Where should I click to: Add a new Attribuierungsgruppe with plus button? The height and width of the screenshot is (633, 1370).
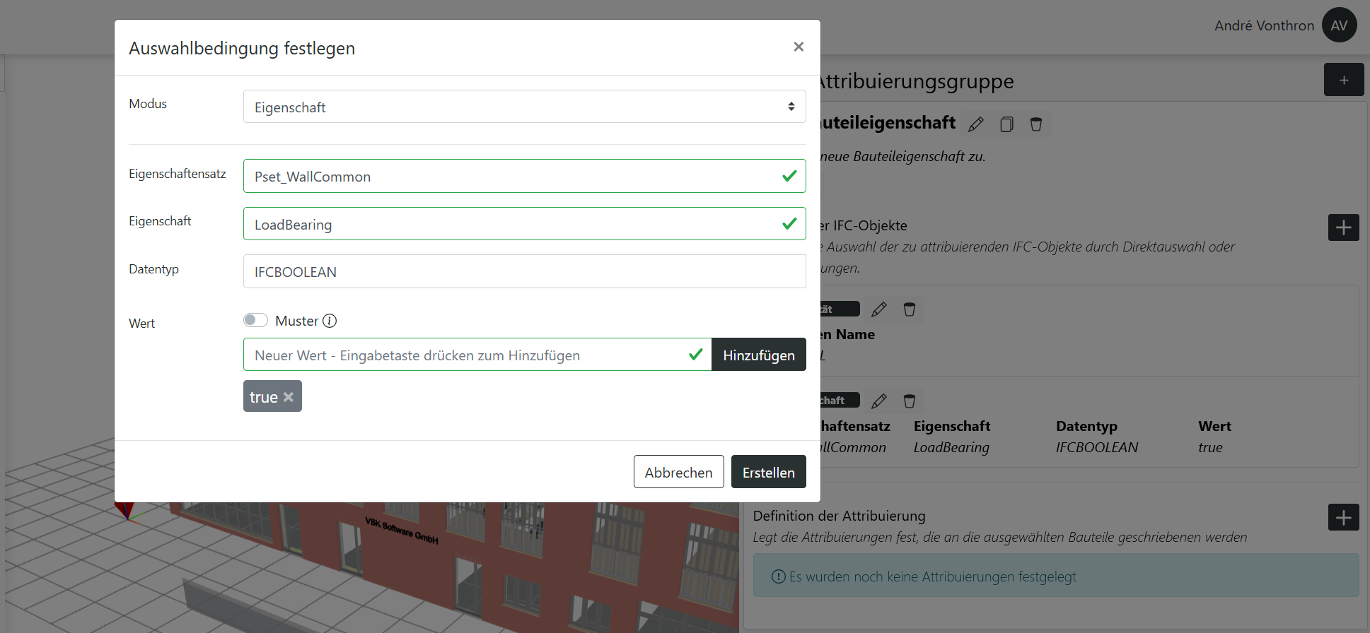coord(1344,80)
